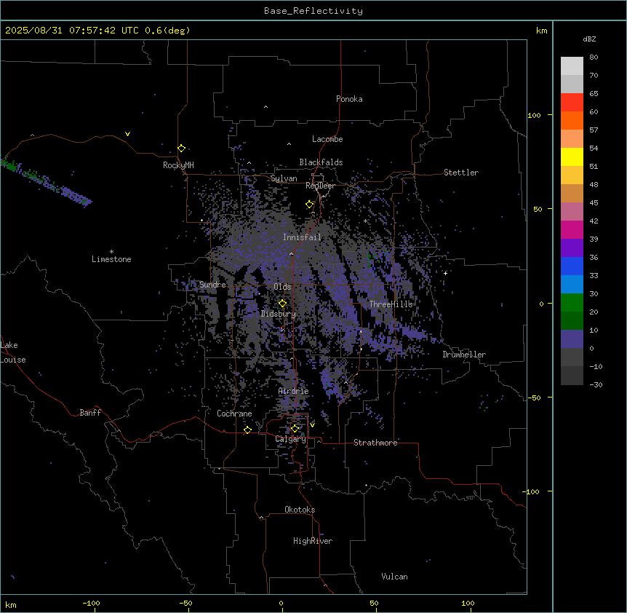
Task: Pick the red swatch between 65 and 60 dBZ
Action: tap(572, 103)
